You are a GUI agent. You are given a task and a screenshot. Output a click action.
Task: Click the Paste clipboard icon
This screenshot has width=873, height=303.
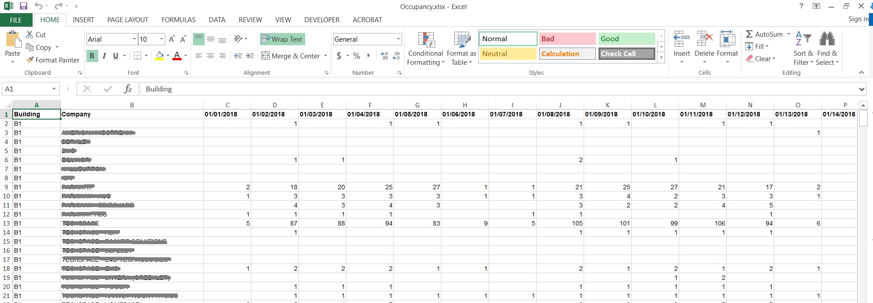coord(13,40)
